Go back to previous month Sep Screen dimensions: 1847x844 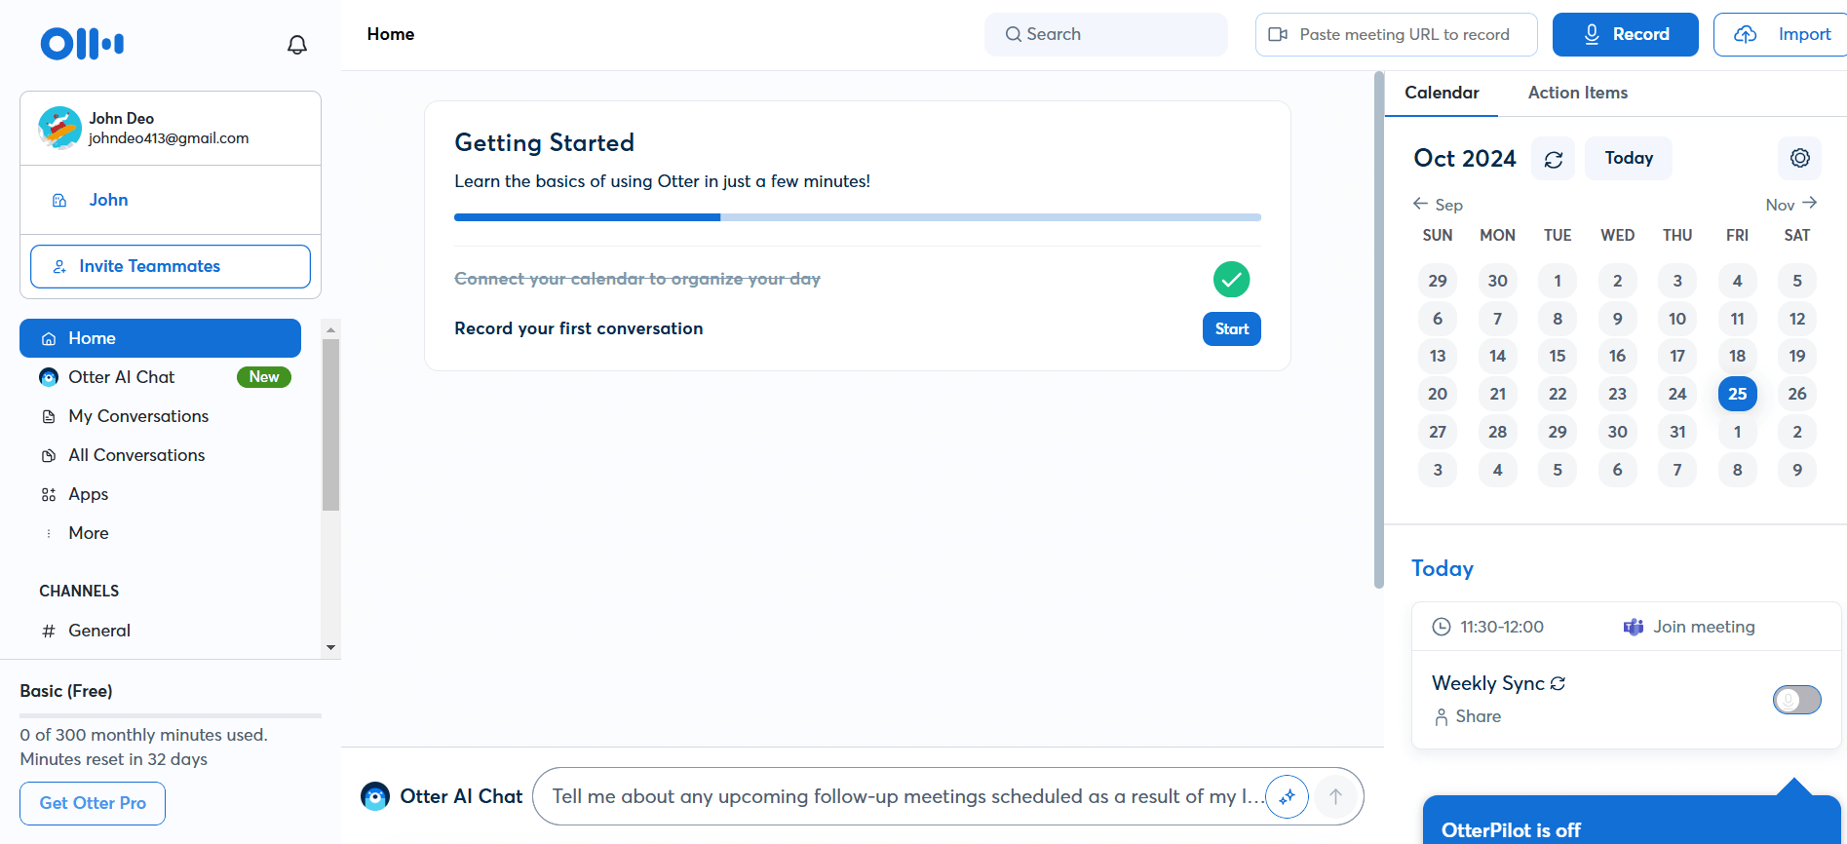(x=1438, y=205)
